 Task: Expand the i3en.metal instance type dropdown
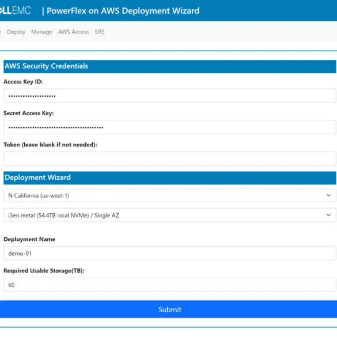[x=170, y=215]
